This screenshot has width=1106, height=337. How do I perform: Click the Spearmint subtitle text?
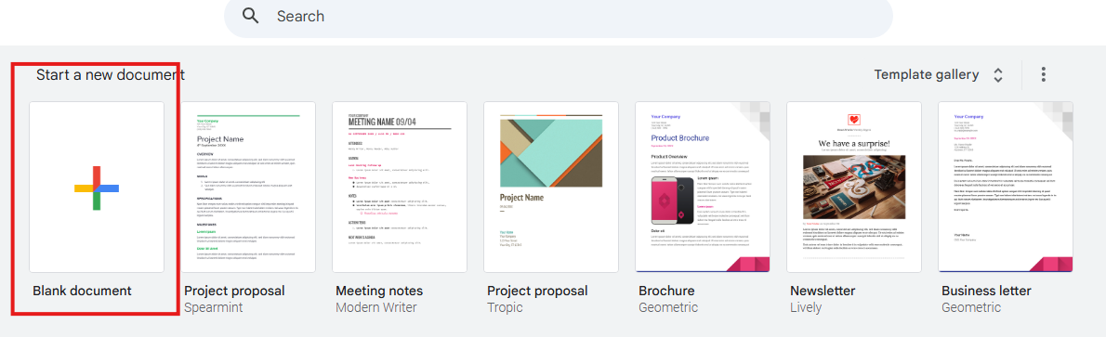click(214, 308)
